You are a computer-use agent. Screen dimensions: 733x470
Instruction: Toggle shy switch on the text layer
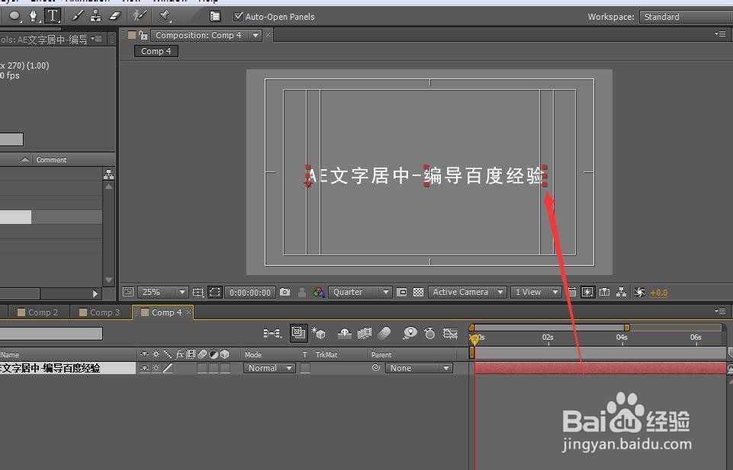145,368
